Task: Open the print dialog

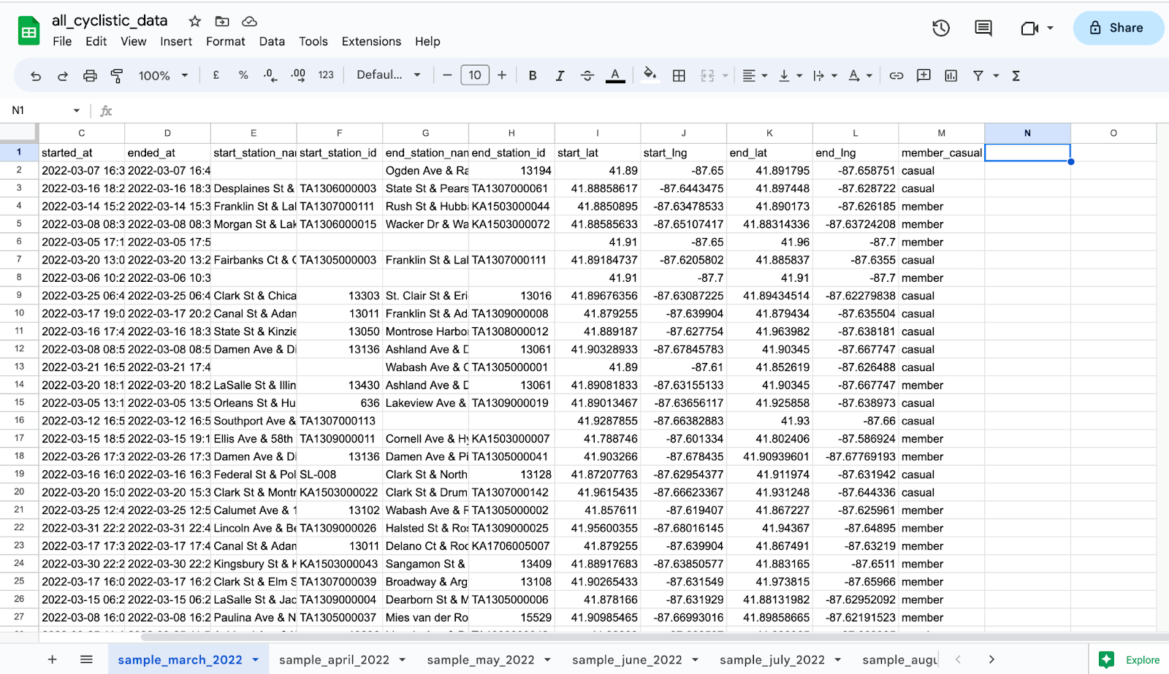Action: click(90, 75)
